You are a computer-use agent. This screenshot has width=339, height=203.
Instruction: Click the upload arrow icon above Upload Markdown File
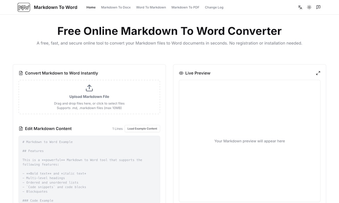(x=89, y=88)
